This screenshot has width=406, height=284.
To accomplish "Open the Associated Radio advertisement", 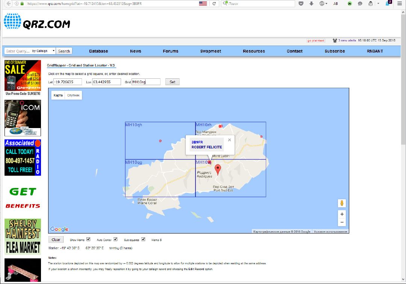I will coord(23,158).
